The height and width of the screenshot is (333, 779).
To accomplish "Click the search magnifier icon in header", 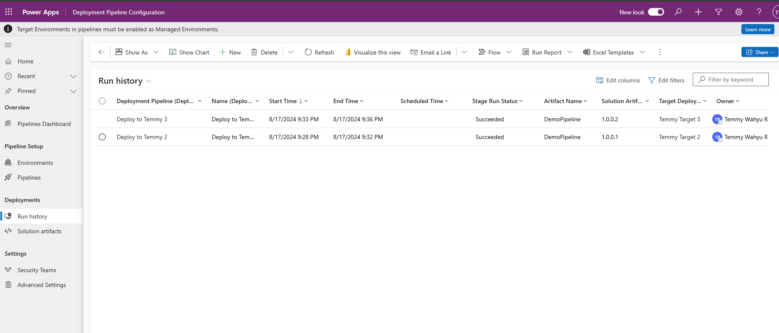I will tap(678, 12).
